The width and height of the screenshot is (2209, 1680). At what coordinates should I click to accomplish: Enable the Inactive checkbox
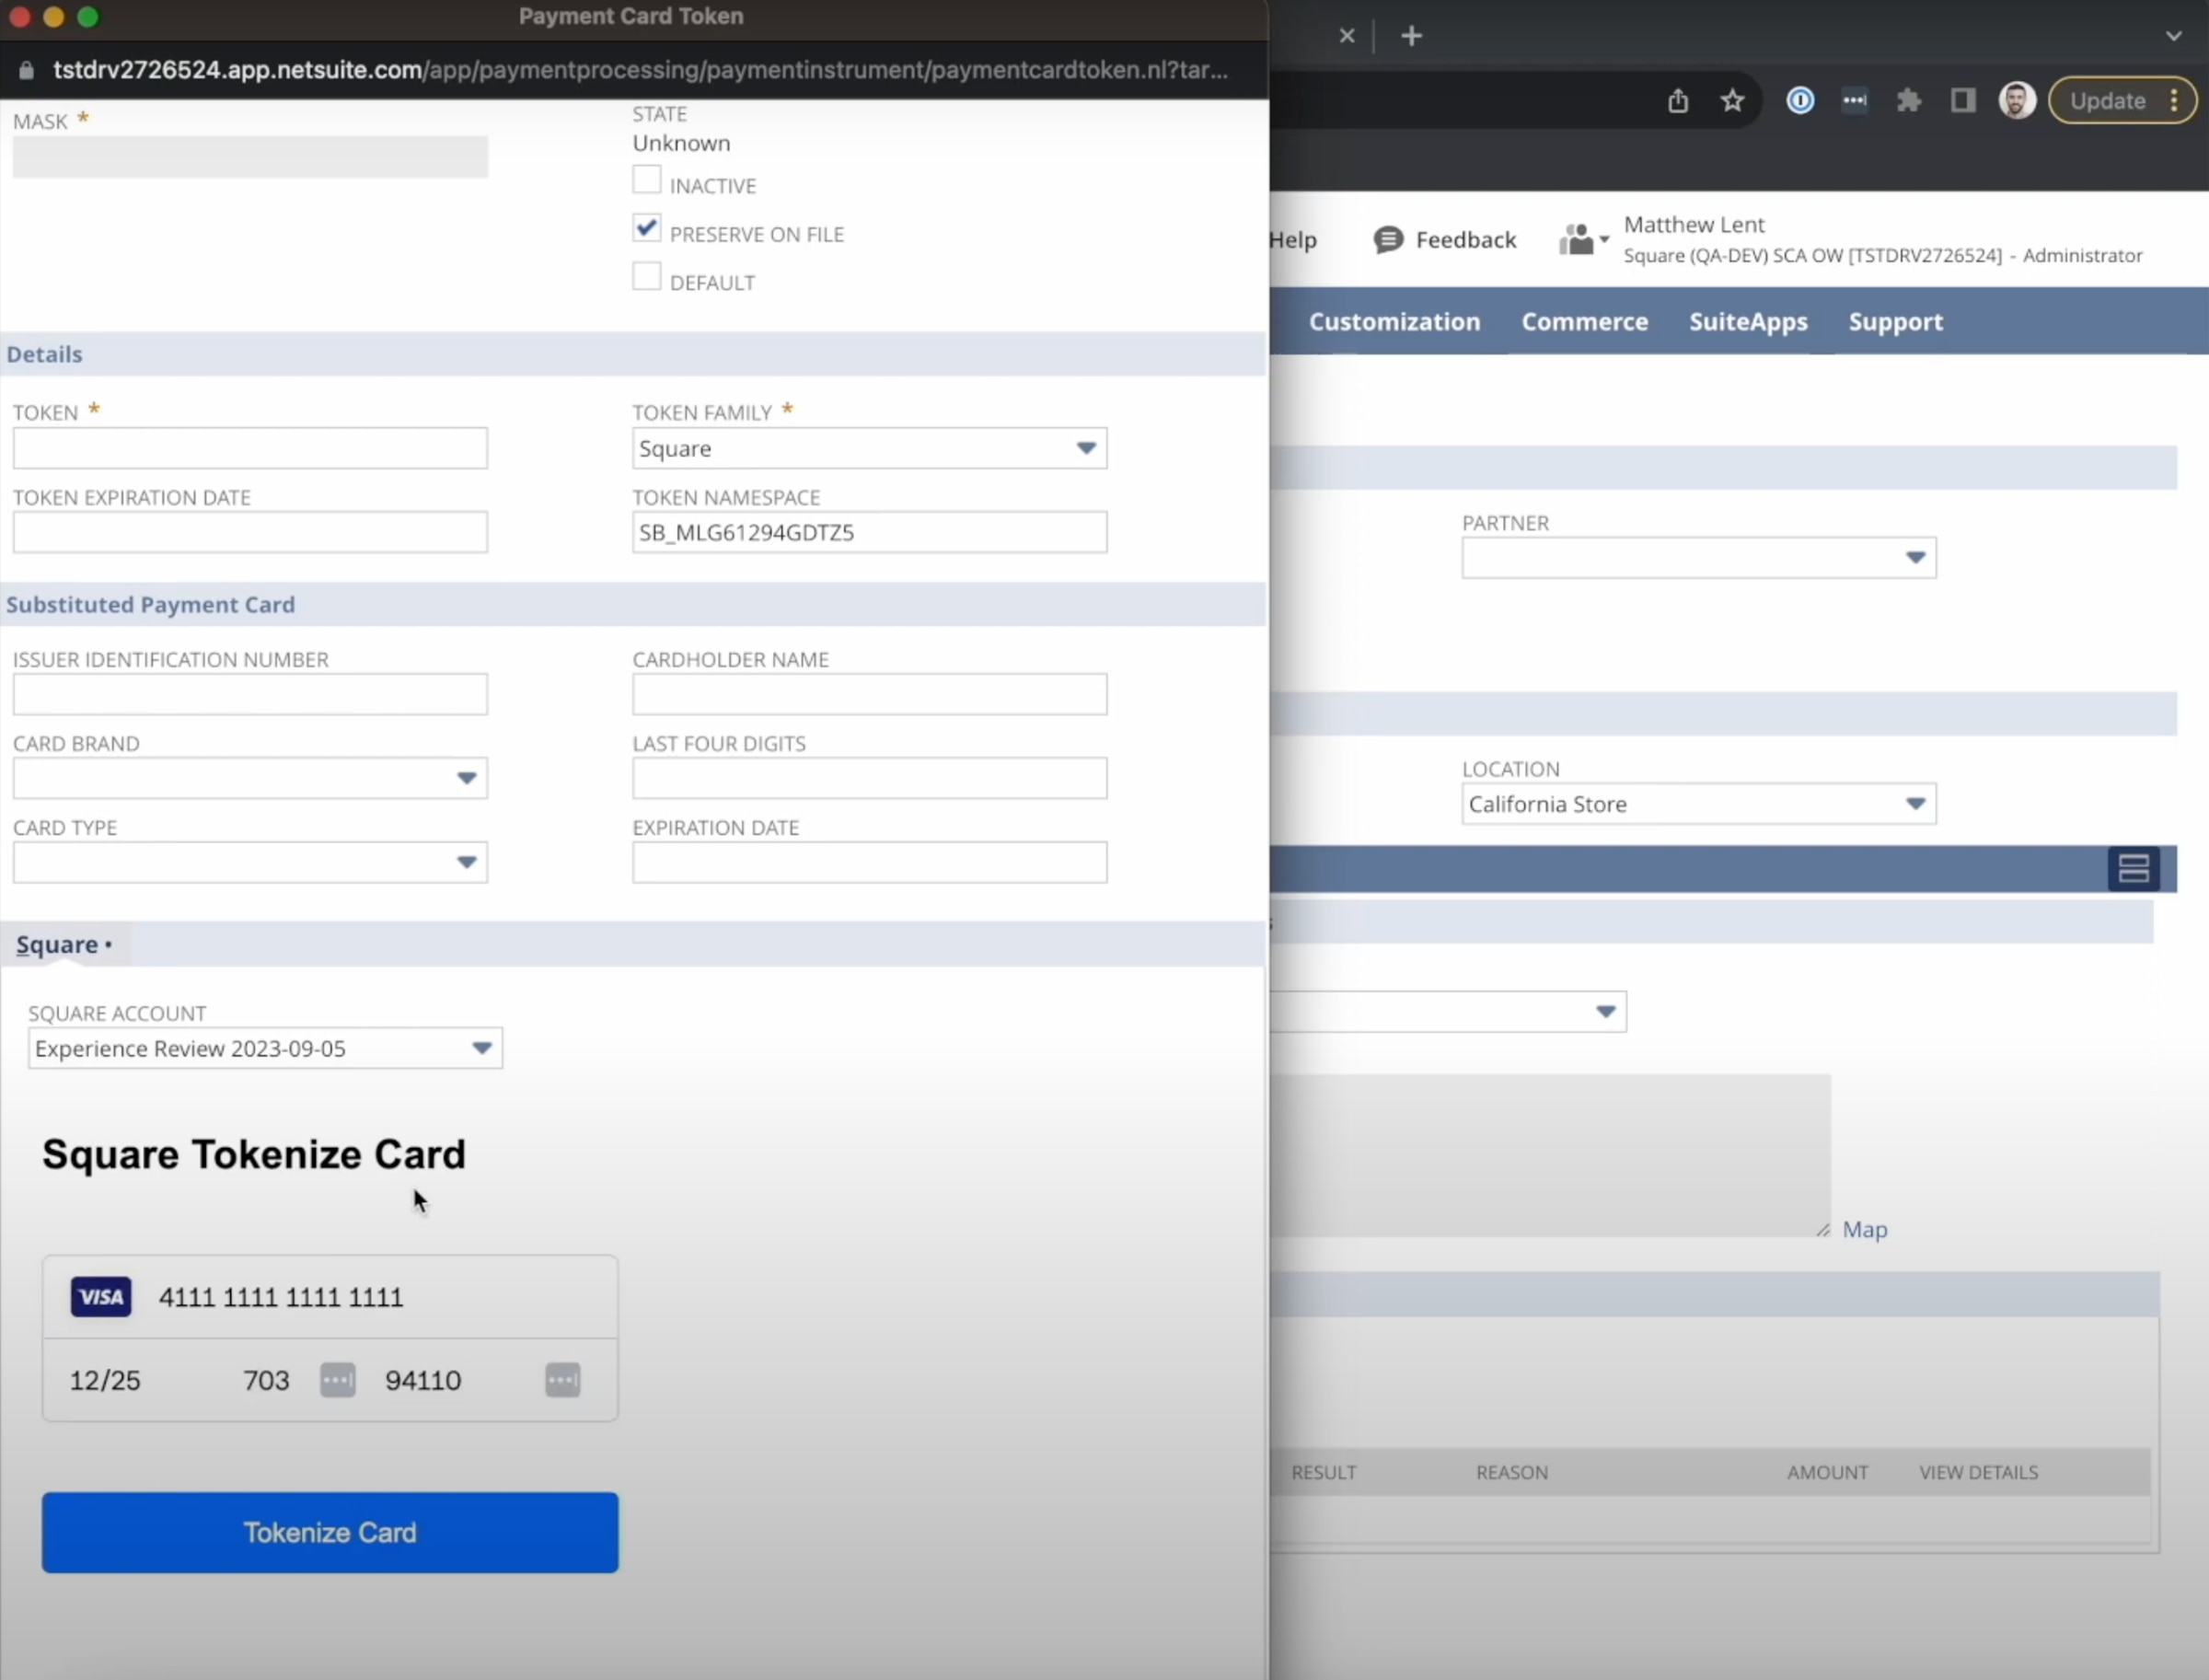[x=647, y=181]
